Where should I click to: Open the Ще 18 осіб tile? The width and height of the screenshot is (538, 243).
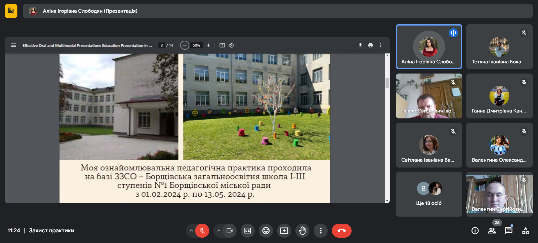429,194
